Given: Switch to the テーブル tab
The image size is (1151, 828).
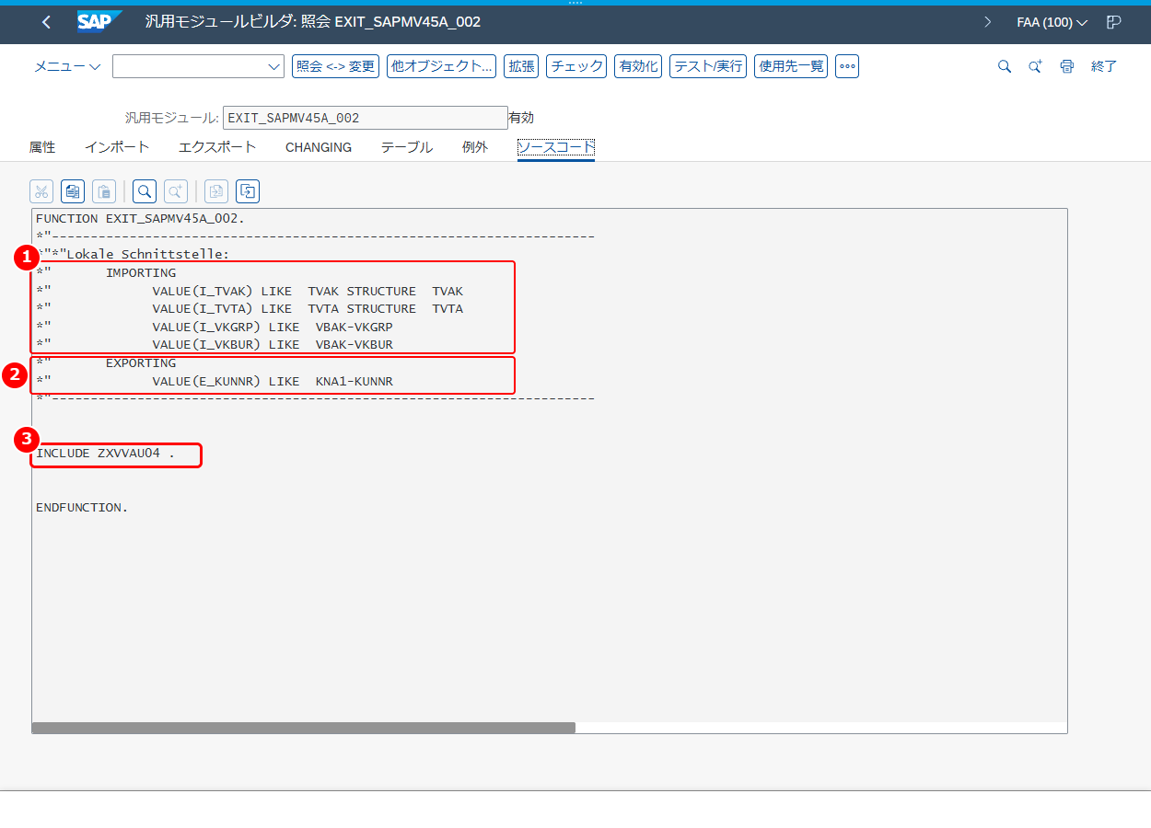Looking at the screenshot, I should (407, 147).
